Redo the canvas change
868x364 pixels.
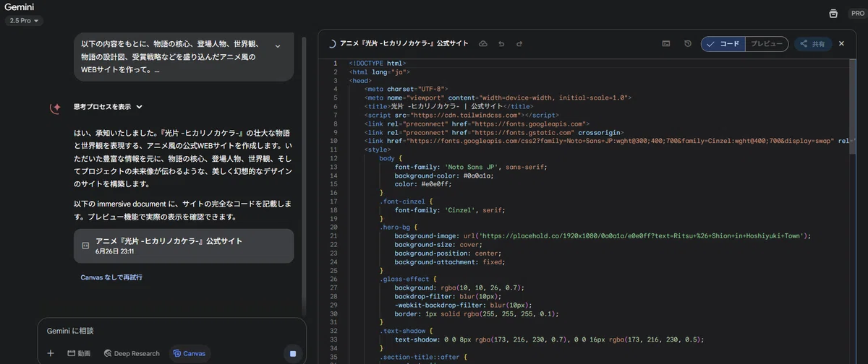[519, 44]
